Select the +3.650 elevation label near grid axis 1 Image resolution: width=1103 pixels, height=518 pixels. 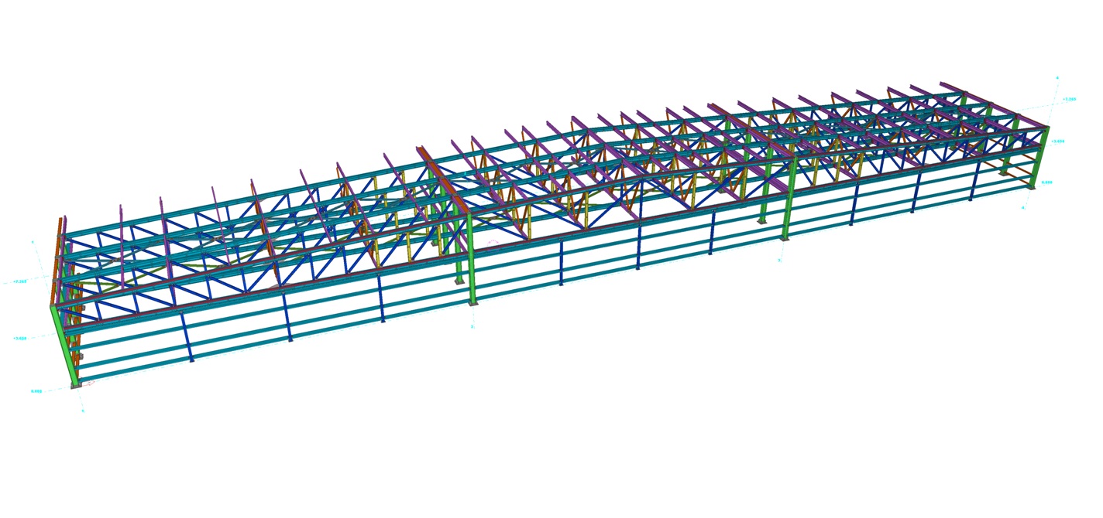(x=20, y=338)
